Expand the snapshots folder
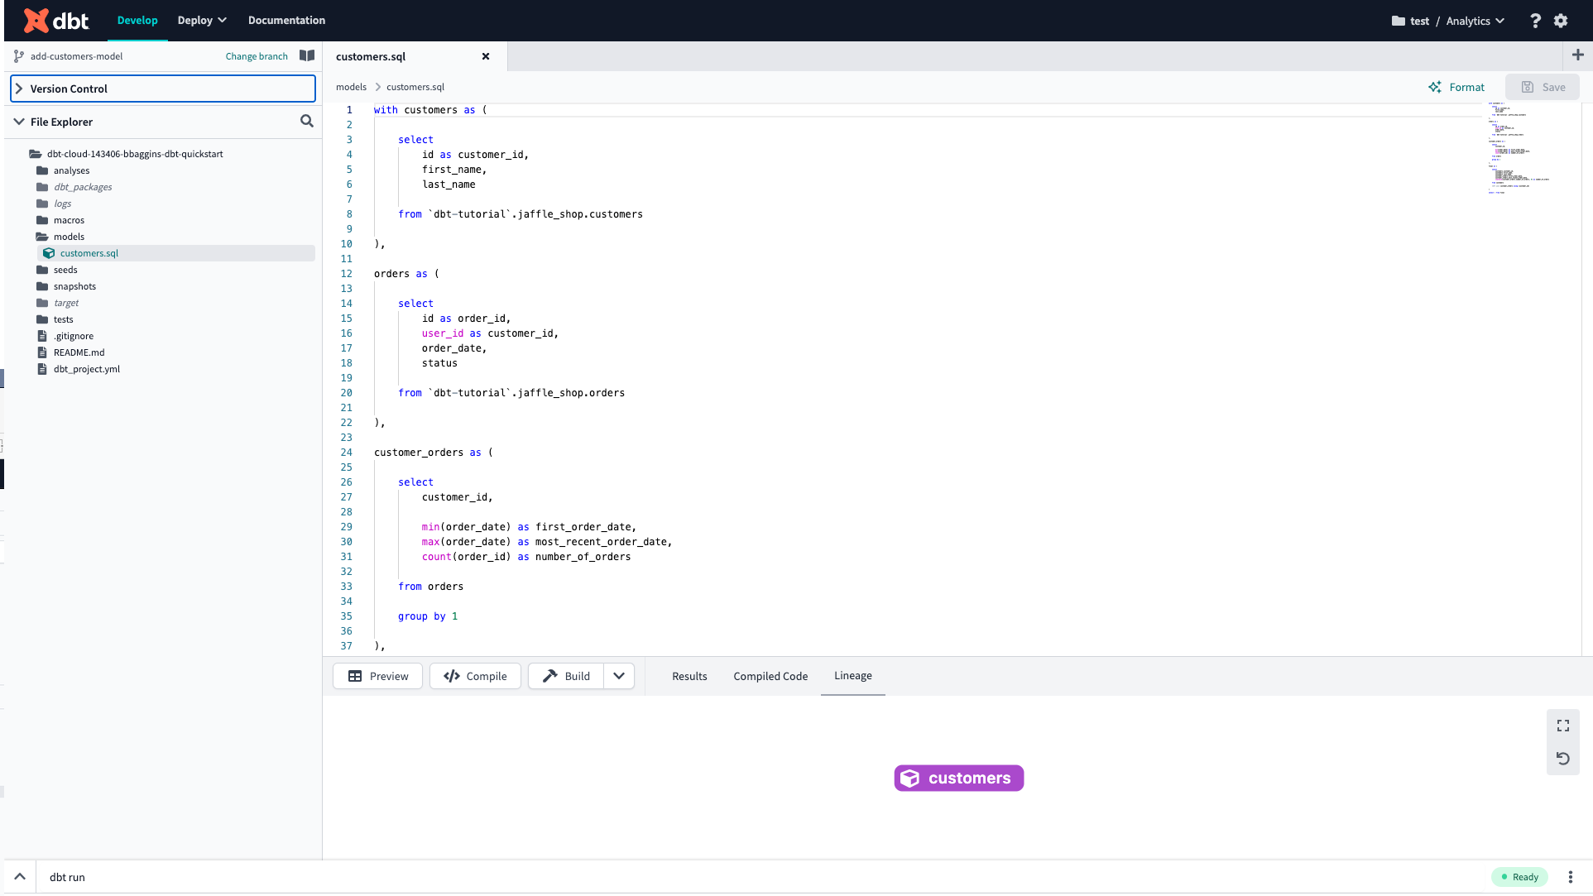 [x=66, y=286]
